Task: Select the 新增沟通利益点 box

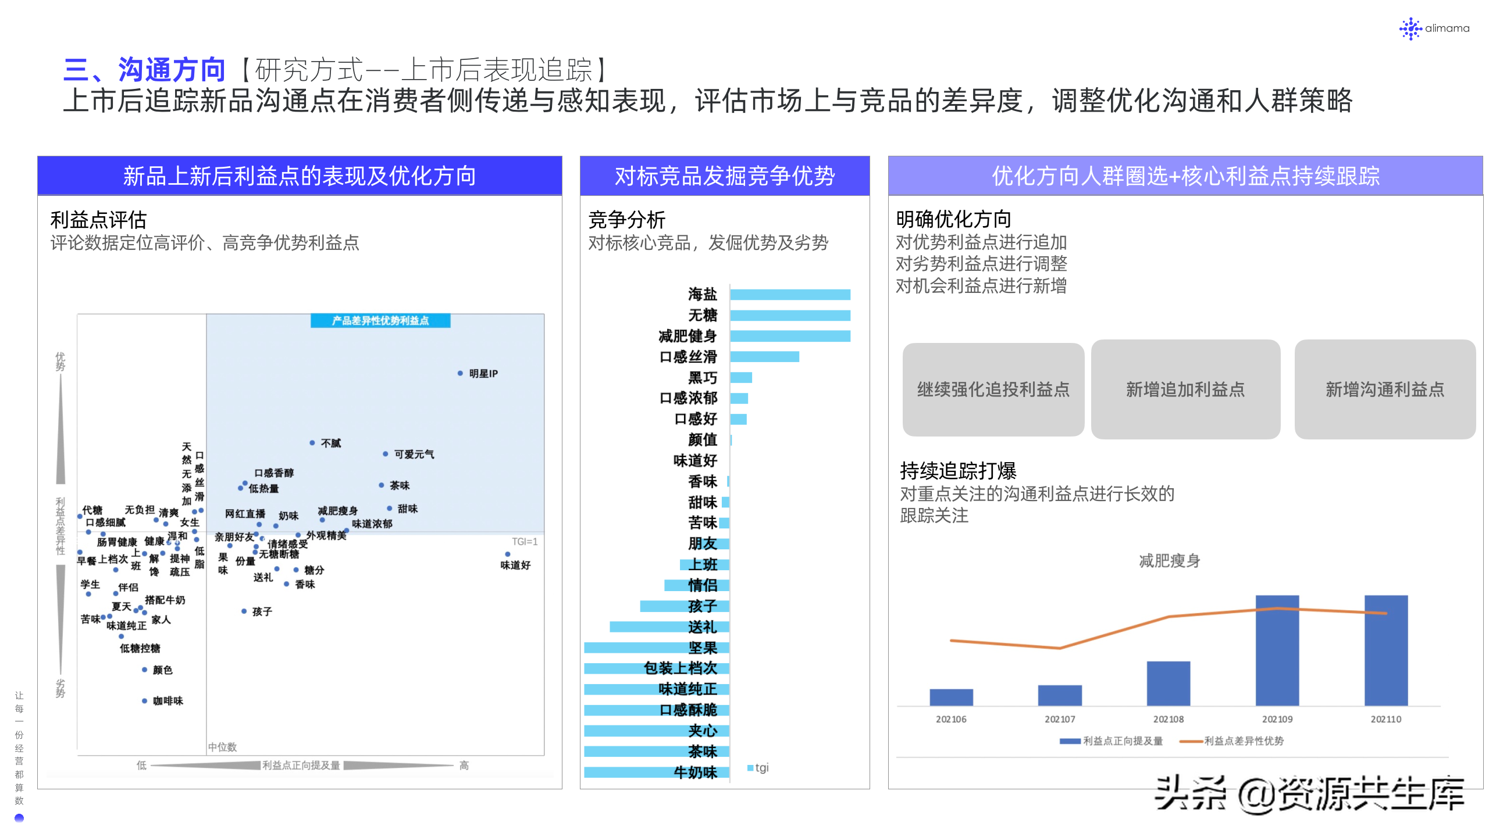Action: pos(1384,389)
